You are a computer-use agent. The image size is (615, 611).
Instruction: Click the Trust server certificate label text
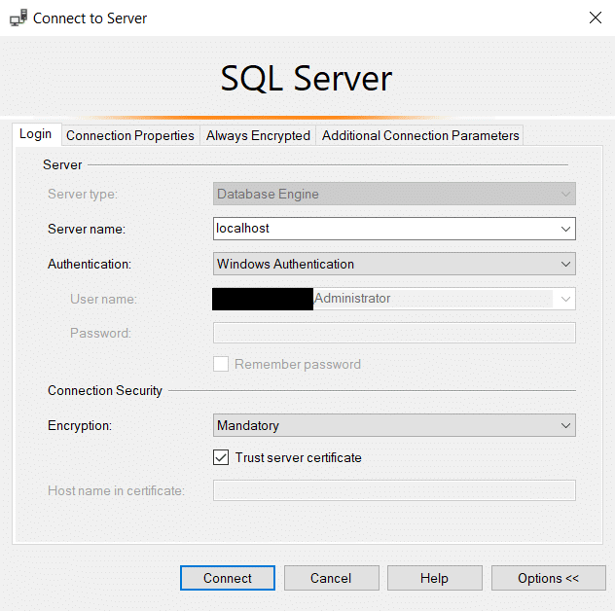[x=298, y=457]
